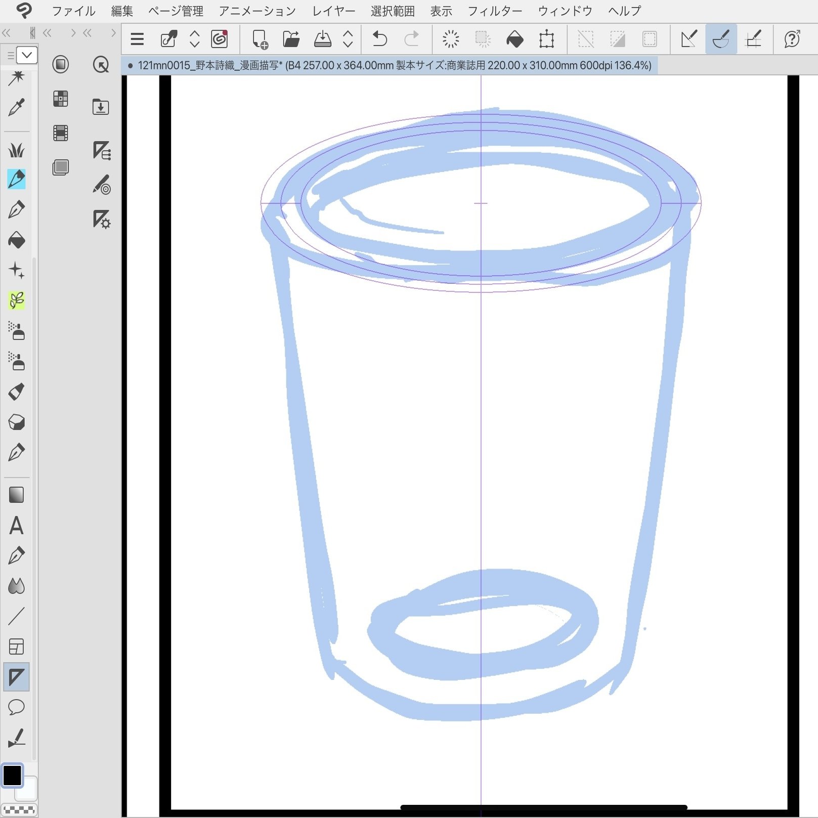This screenshot has height=818, width=818.
Task: Open the フィルター menu
Action: click(x=495, y=11)
